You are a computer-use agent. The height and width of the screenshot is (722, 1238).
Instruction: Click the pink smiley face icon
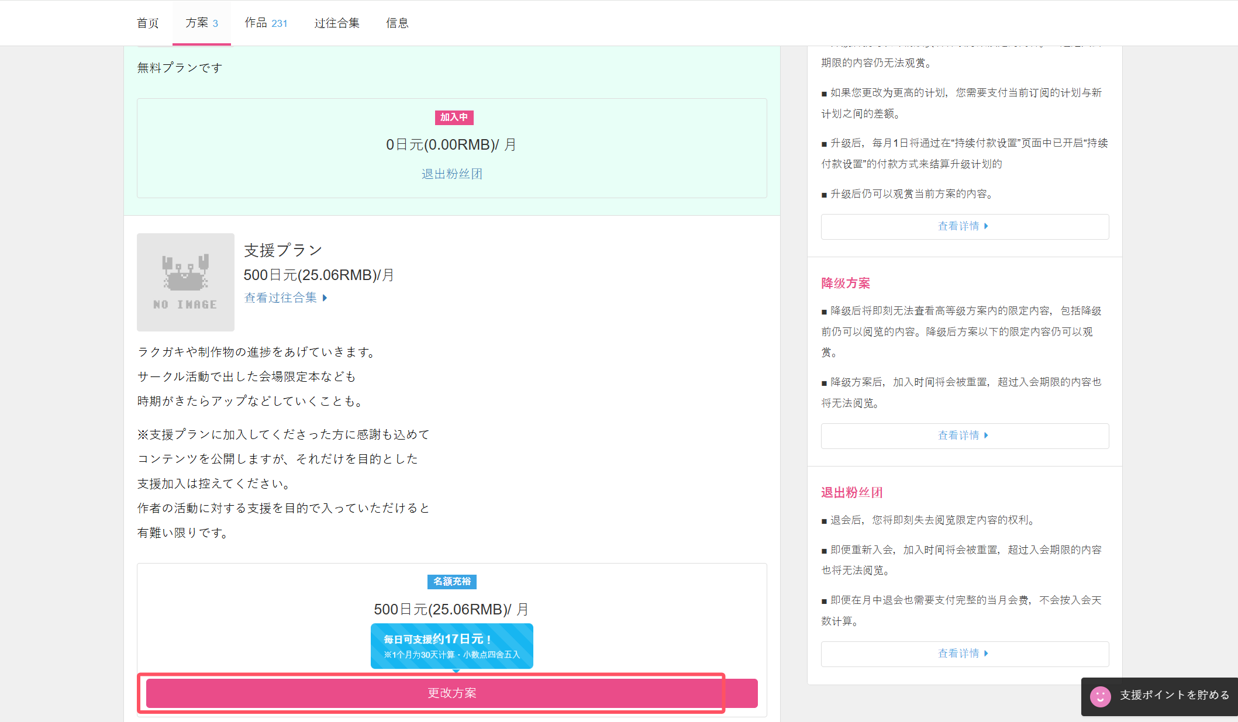(x=1100, y=696)
